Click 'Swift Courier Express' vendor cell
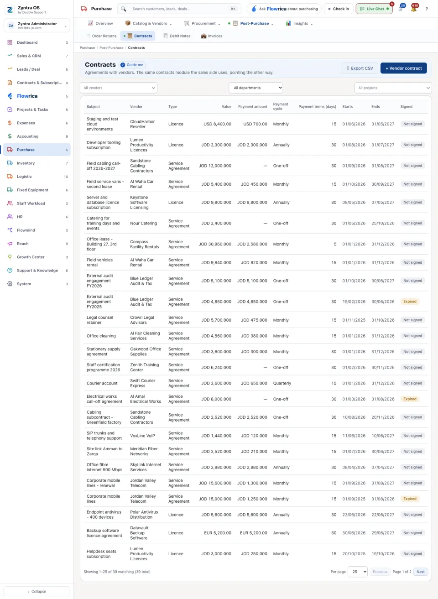 (x=143, y=383)
